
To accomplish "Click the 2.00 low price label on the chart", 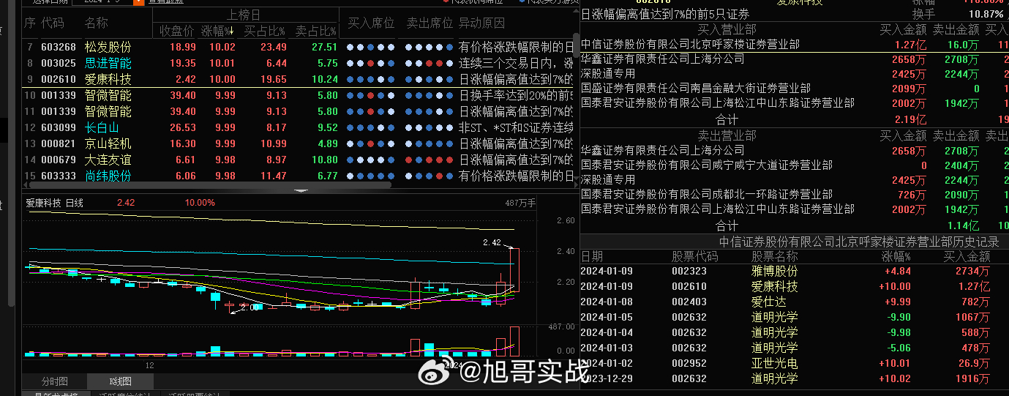I will click(250, 308).
